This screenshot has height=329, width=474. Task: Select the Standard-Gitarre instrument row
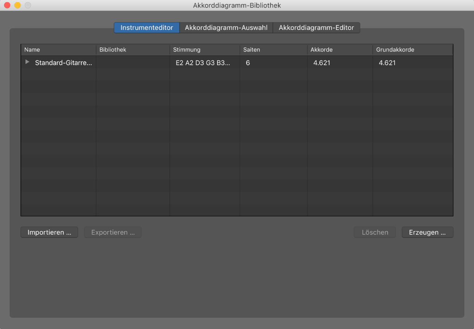click(x=63, y=63)
